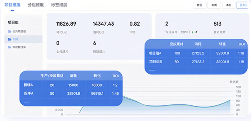Click the 50 cell in 投手A row

pyautogui.click(x=52, y=93)
